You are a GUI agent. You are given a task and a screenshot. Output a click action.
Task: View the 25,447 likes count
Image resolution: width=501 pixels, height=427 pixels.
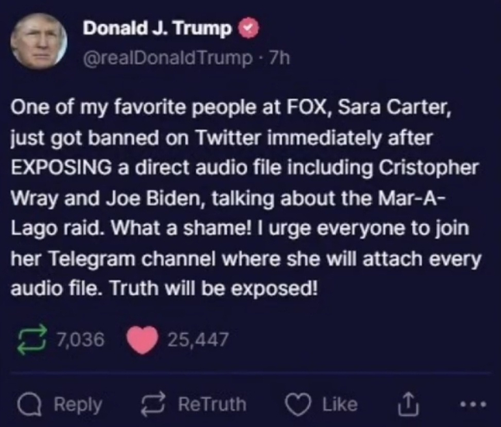pyautogui.click(x=198, y=339)
